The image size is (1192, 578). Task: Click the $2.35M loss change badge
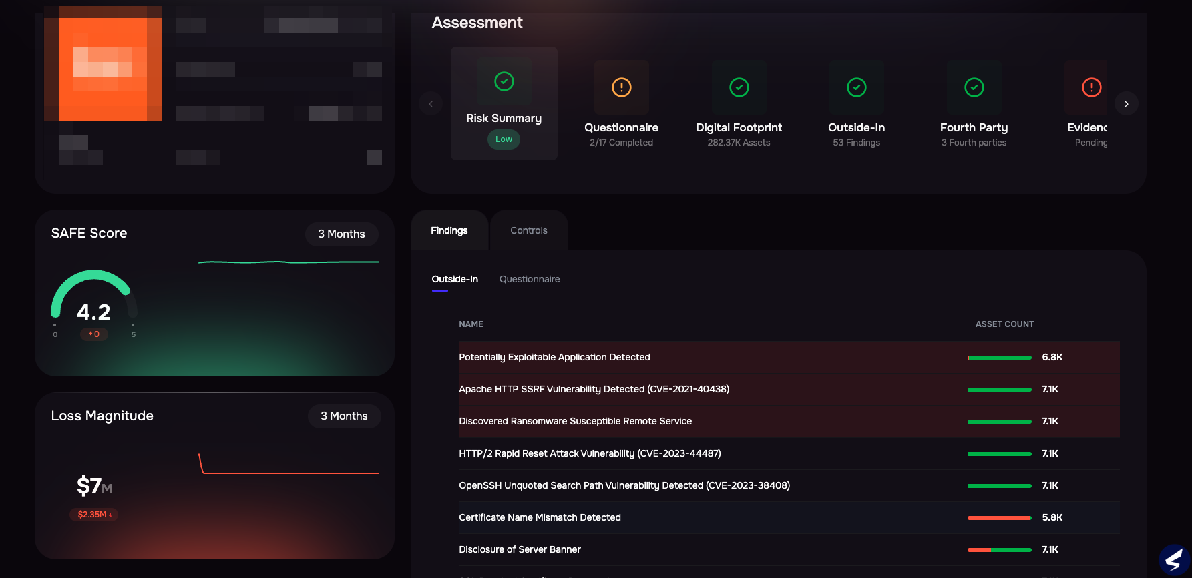pos(93,515)
